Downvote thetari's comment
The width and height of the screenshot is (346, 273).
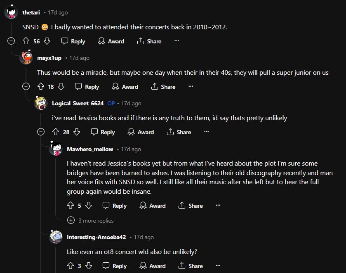[x=47, y=41]
